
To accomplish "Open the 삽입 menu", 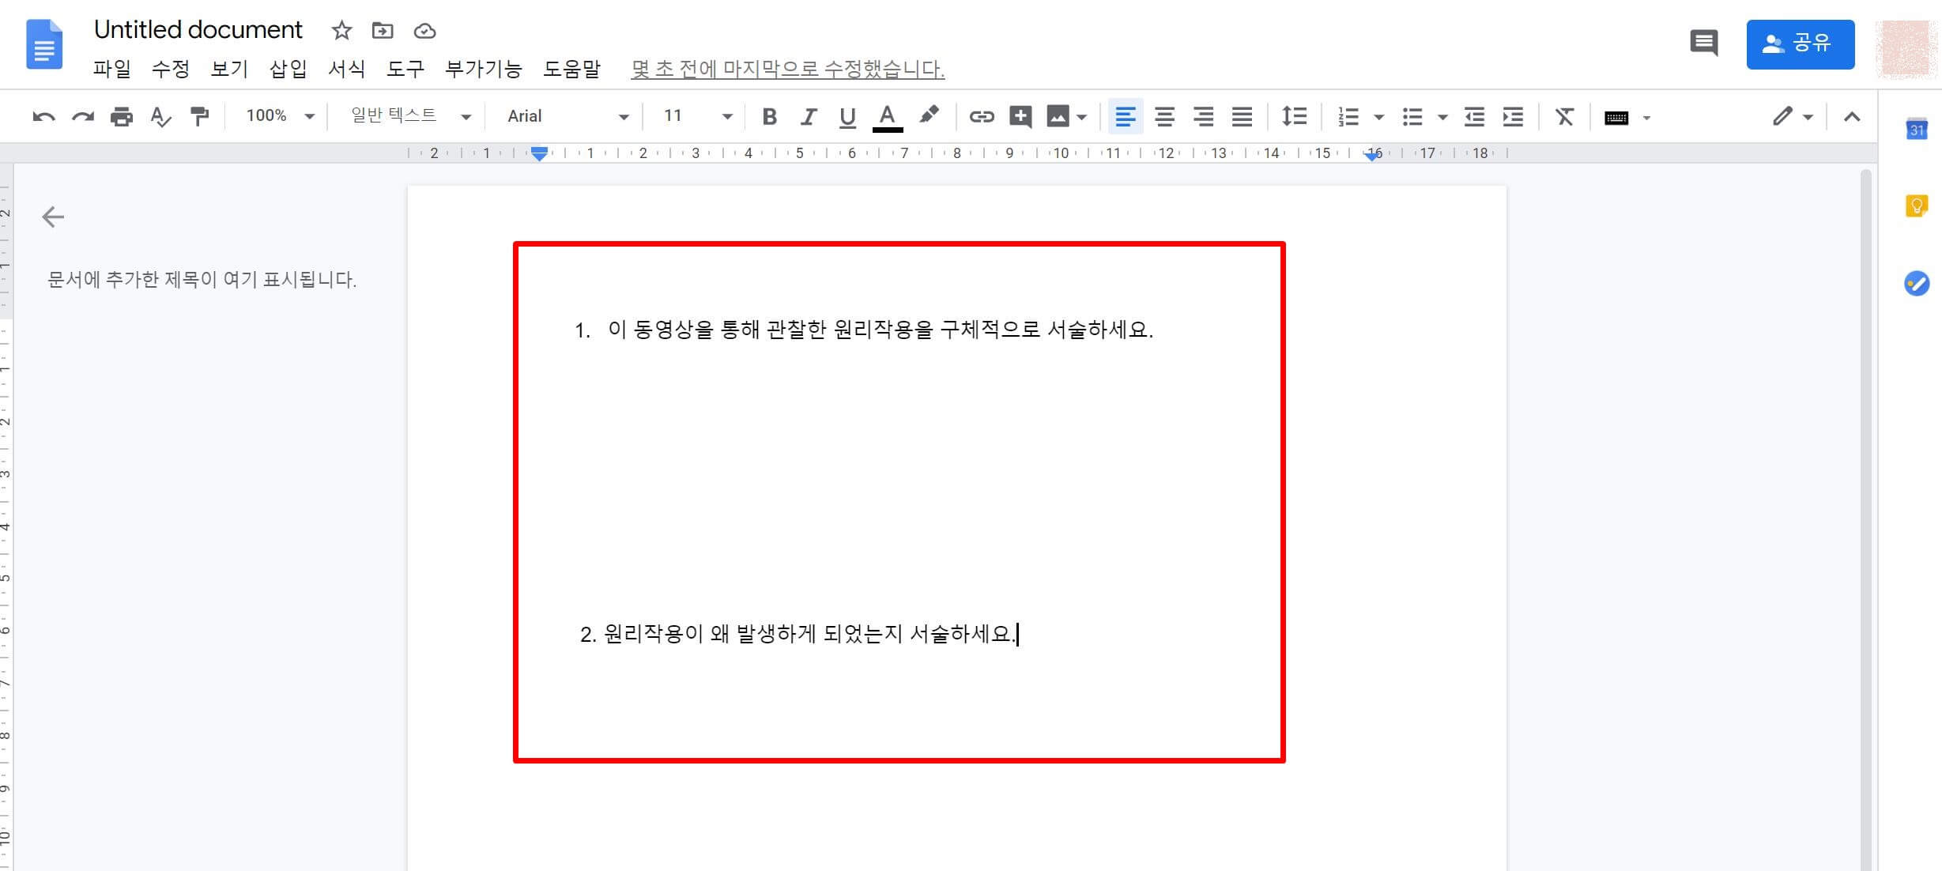I will click(x=288, y=69).
